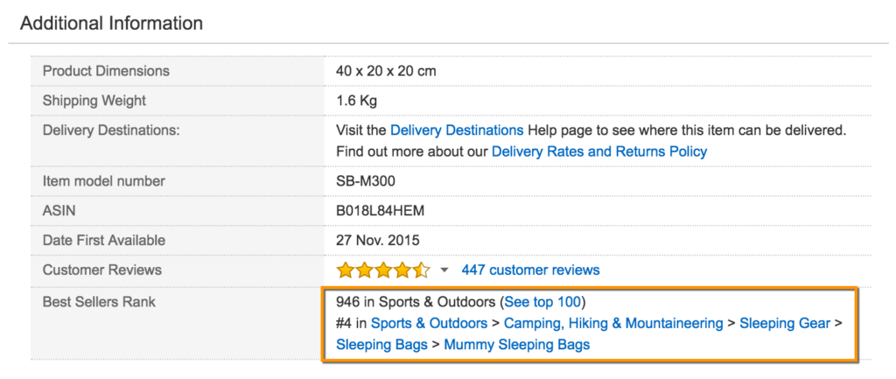Viewport: 896px width, 379px height.
Task: Click the date 27 Nov. 2015
Action: pos(378,240)
